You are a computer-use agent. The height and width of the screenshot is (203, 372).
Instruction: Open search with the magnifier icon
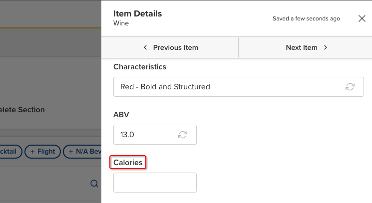pos(94,184)
